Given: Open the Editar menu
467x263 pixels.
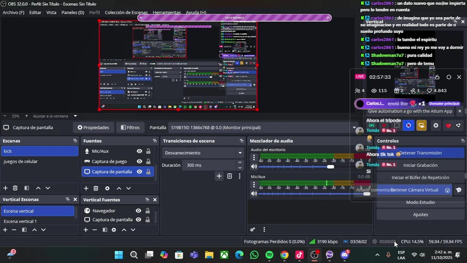Looking at the screenshot, I should point(35,12).
